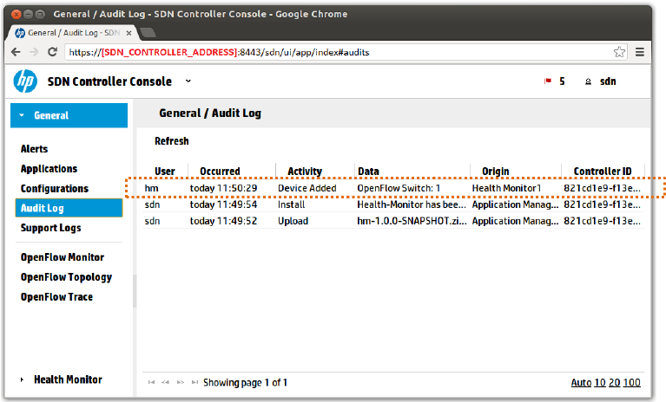Reload the page with the browser refresh icon
Viewport: 666px width, 402px height.
pos(52,52)
